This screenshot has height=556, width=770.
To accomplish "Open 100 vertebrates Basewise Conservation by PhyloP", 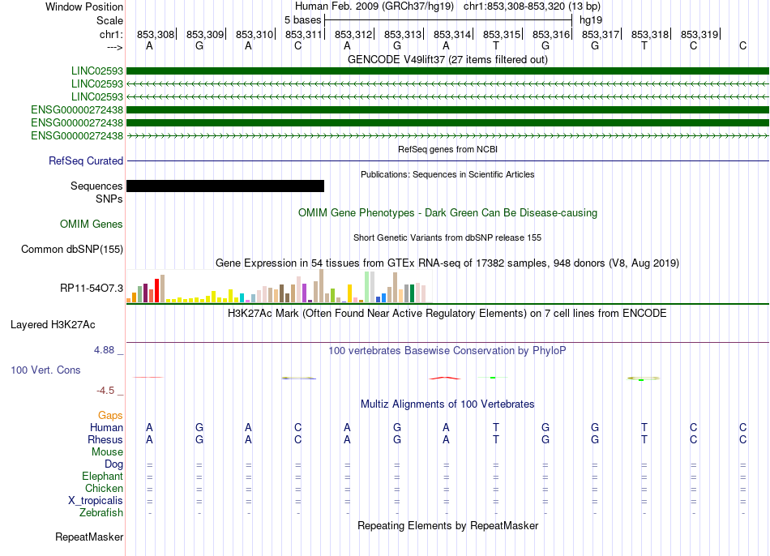I will click(x=447, y=351).
